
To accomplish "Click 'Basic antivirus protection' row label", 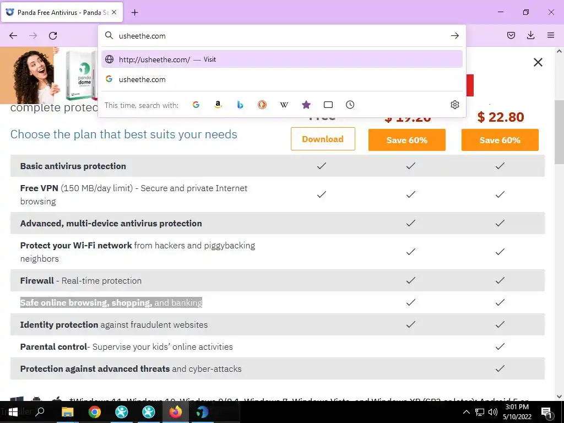I will [73, 166].
